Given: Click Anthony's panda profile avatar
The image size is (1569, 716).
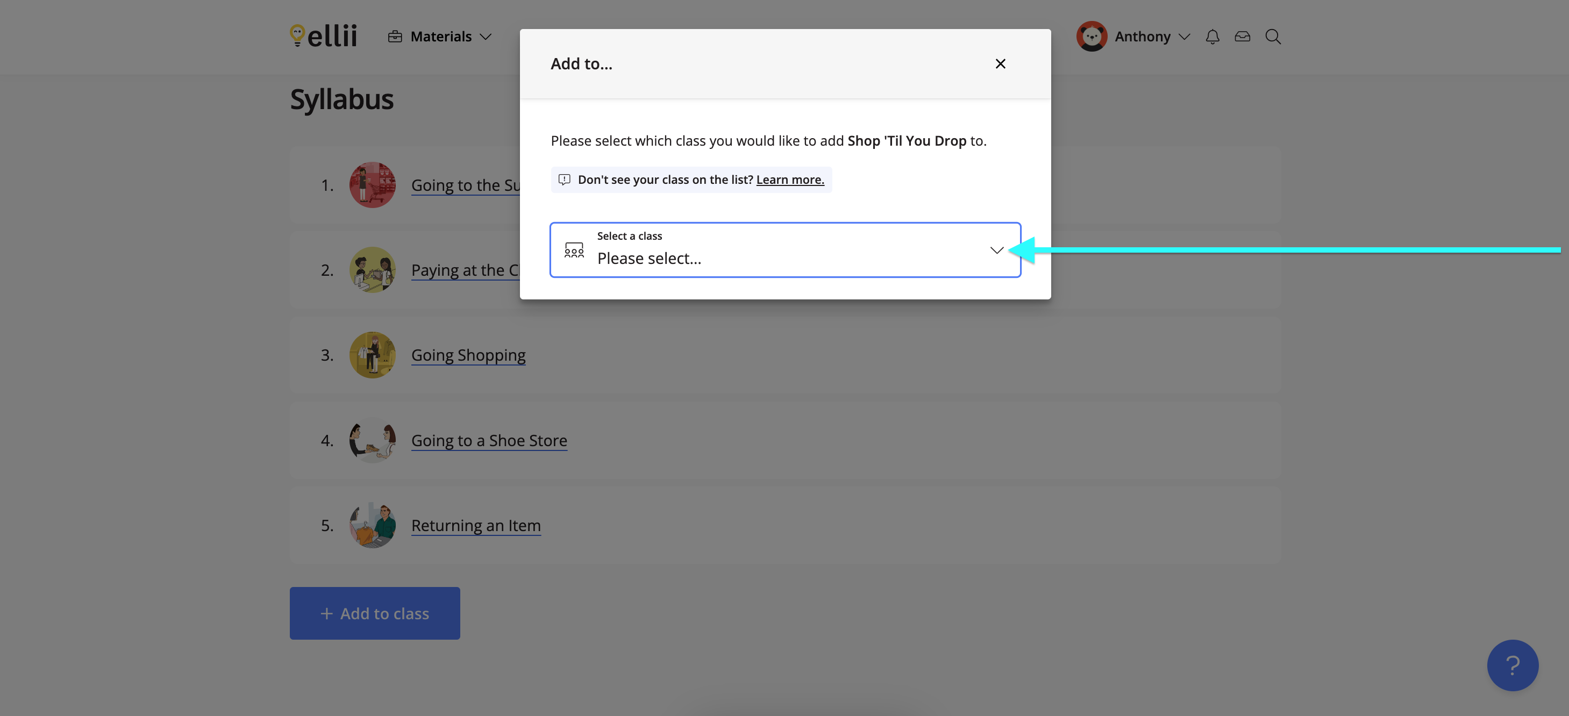Looking at the screenshot, I should 1091,36.
